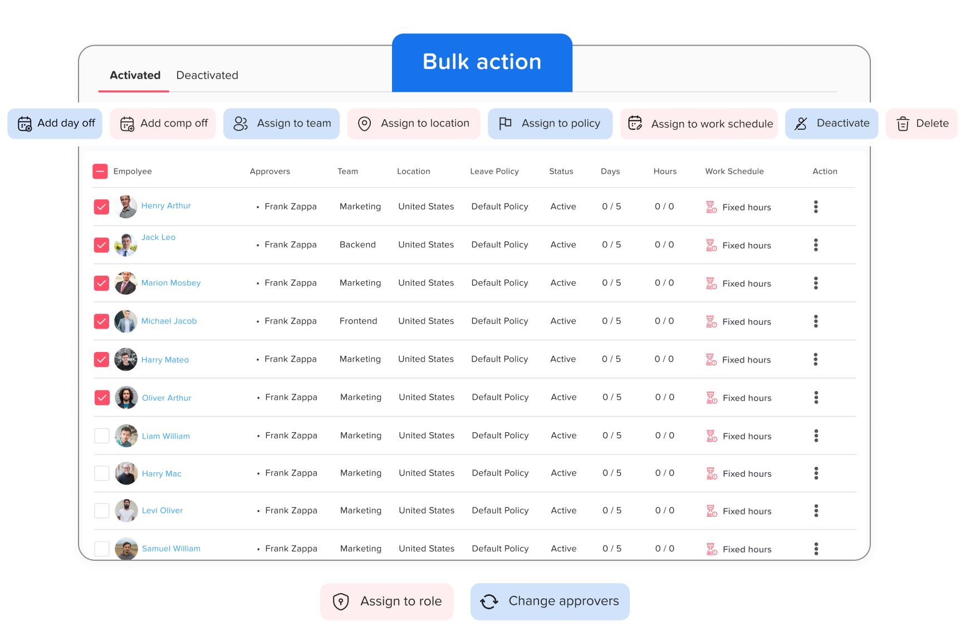Click the Delete trash can icon
Image resolution: width=970 pixels, height=636 pixels.
pyautogui.click(x=903, y=124)
